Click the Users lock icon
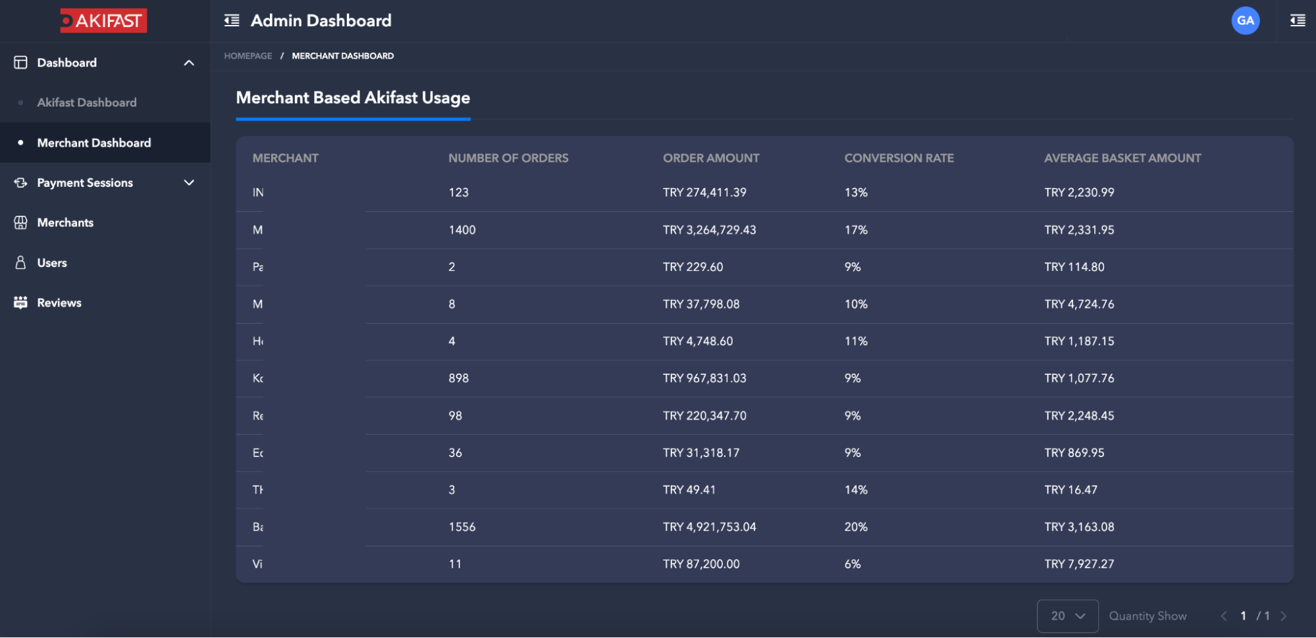 pos(20,263)
